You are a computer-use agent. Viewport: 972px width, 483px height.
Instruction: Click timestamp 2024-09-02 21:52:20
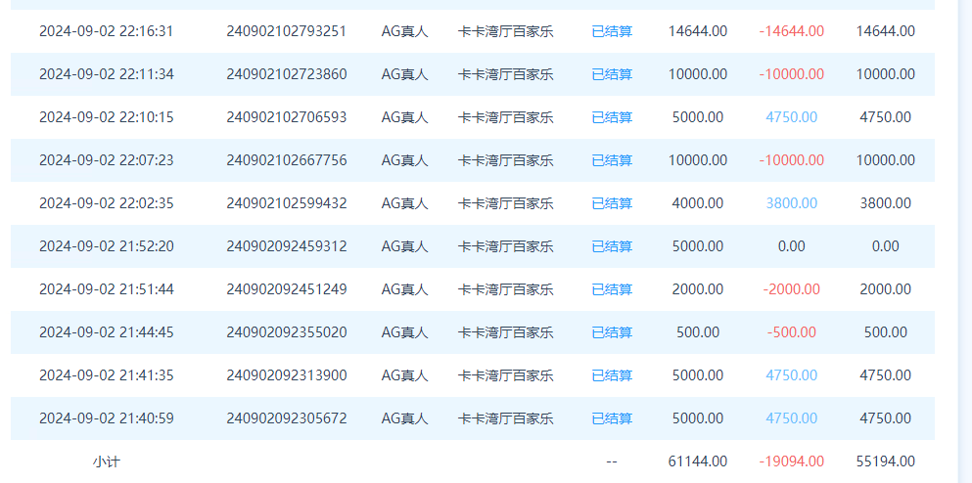click(x=107, y=246)
